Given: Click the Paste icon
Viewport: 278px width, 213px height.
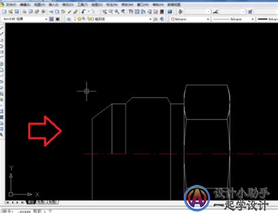Looking at the screenshot, I should (63, 12).
